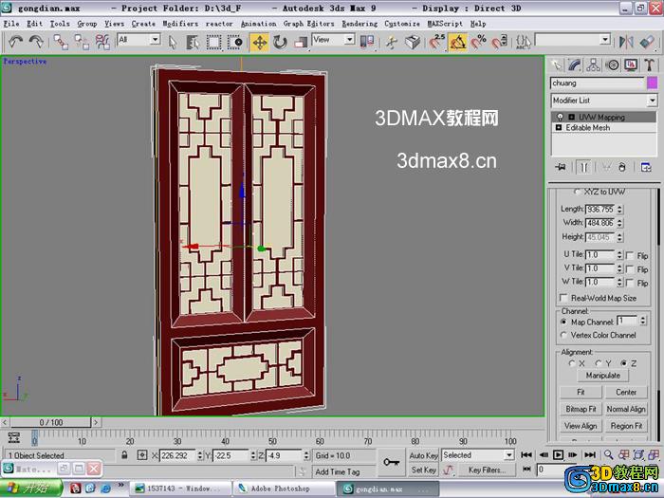
Task: Choose the Select Object arrow tool
Action: coord(173,42)
